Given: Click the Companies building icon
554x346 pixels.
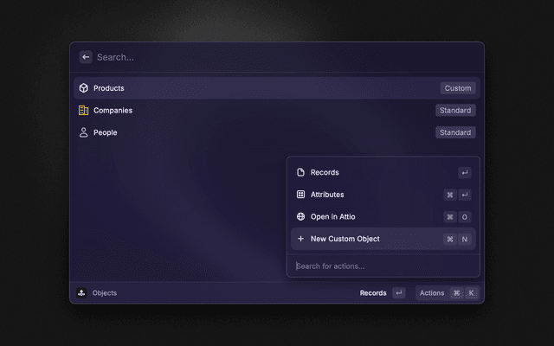Looking at the screenshot, I should coord(84,111).
